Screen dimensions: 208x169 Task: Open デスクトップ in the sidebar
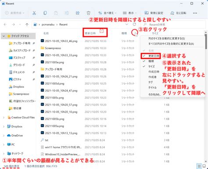(x=19, y=58)
